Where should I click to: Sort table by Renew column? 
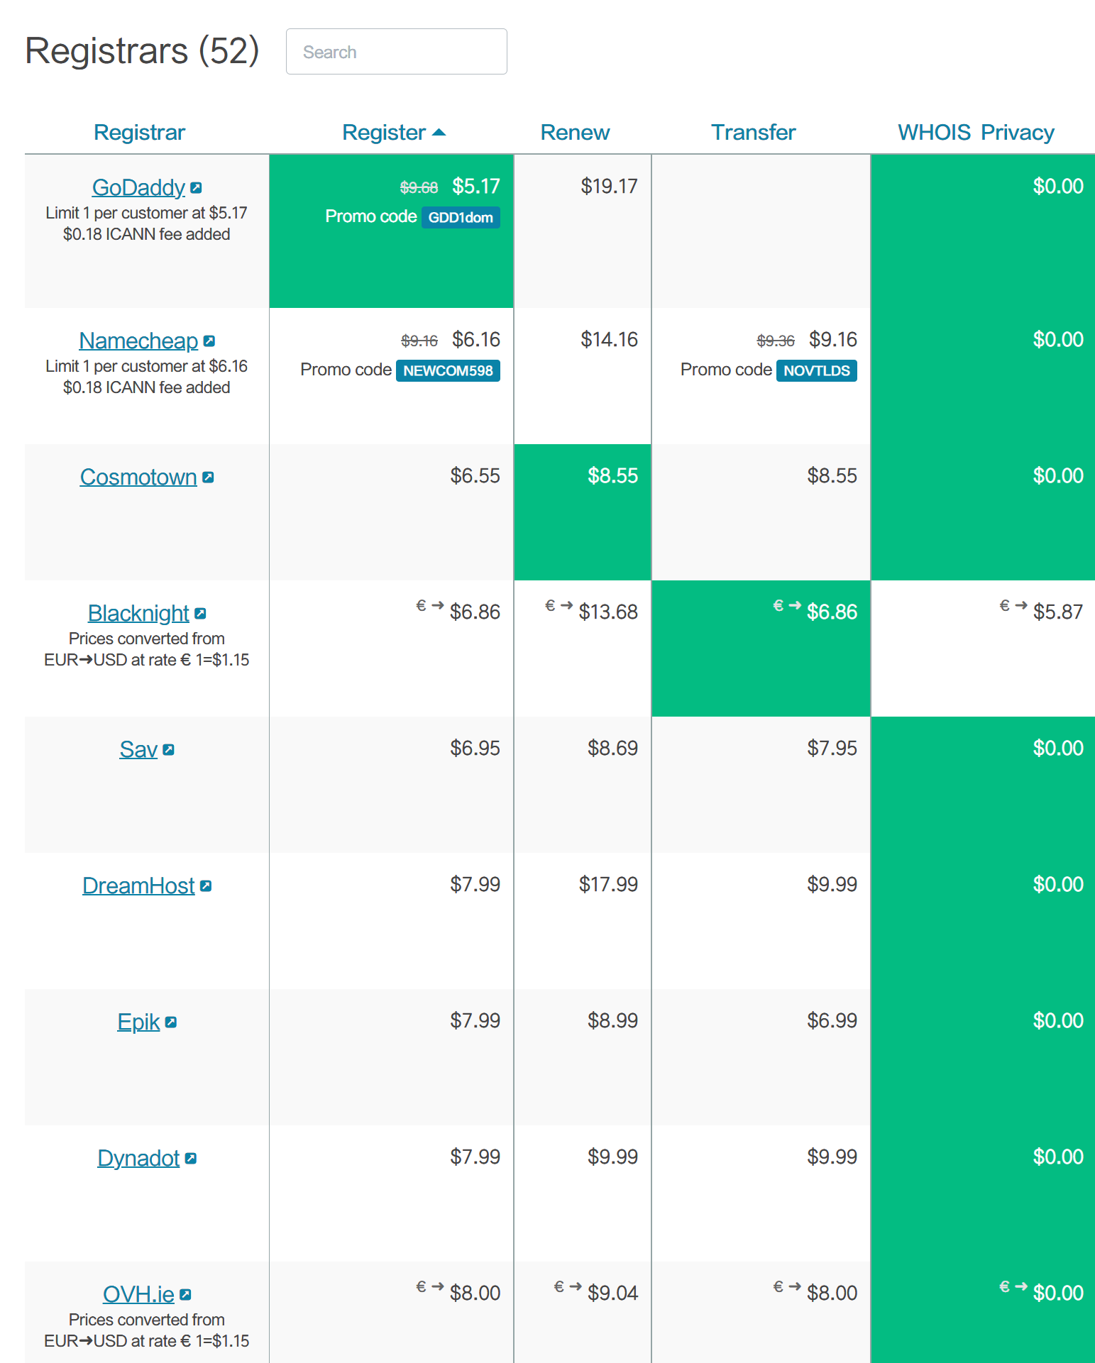[x=575, y=133]
